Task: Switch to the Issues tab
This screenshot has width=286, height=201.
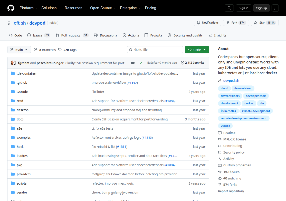Action: pyautogui.click(x=39, y=35)
